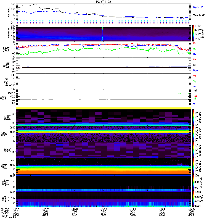Screen dimensions: 207x221
Task: Click the red Te⊥ legend label
Action: [195, 96]
